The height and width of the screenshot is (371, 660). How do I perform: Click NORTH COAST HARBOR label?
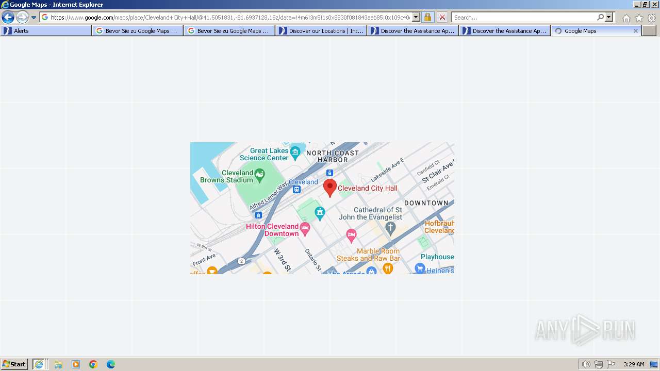[x=333, y=156]
